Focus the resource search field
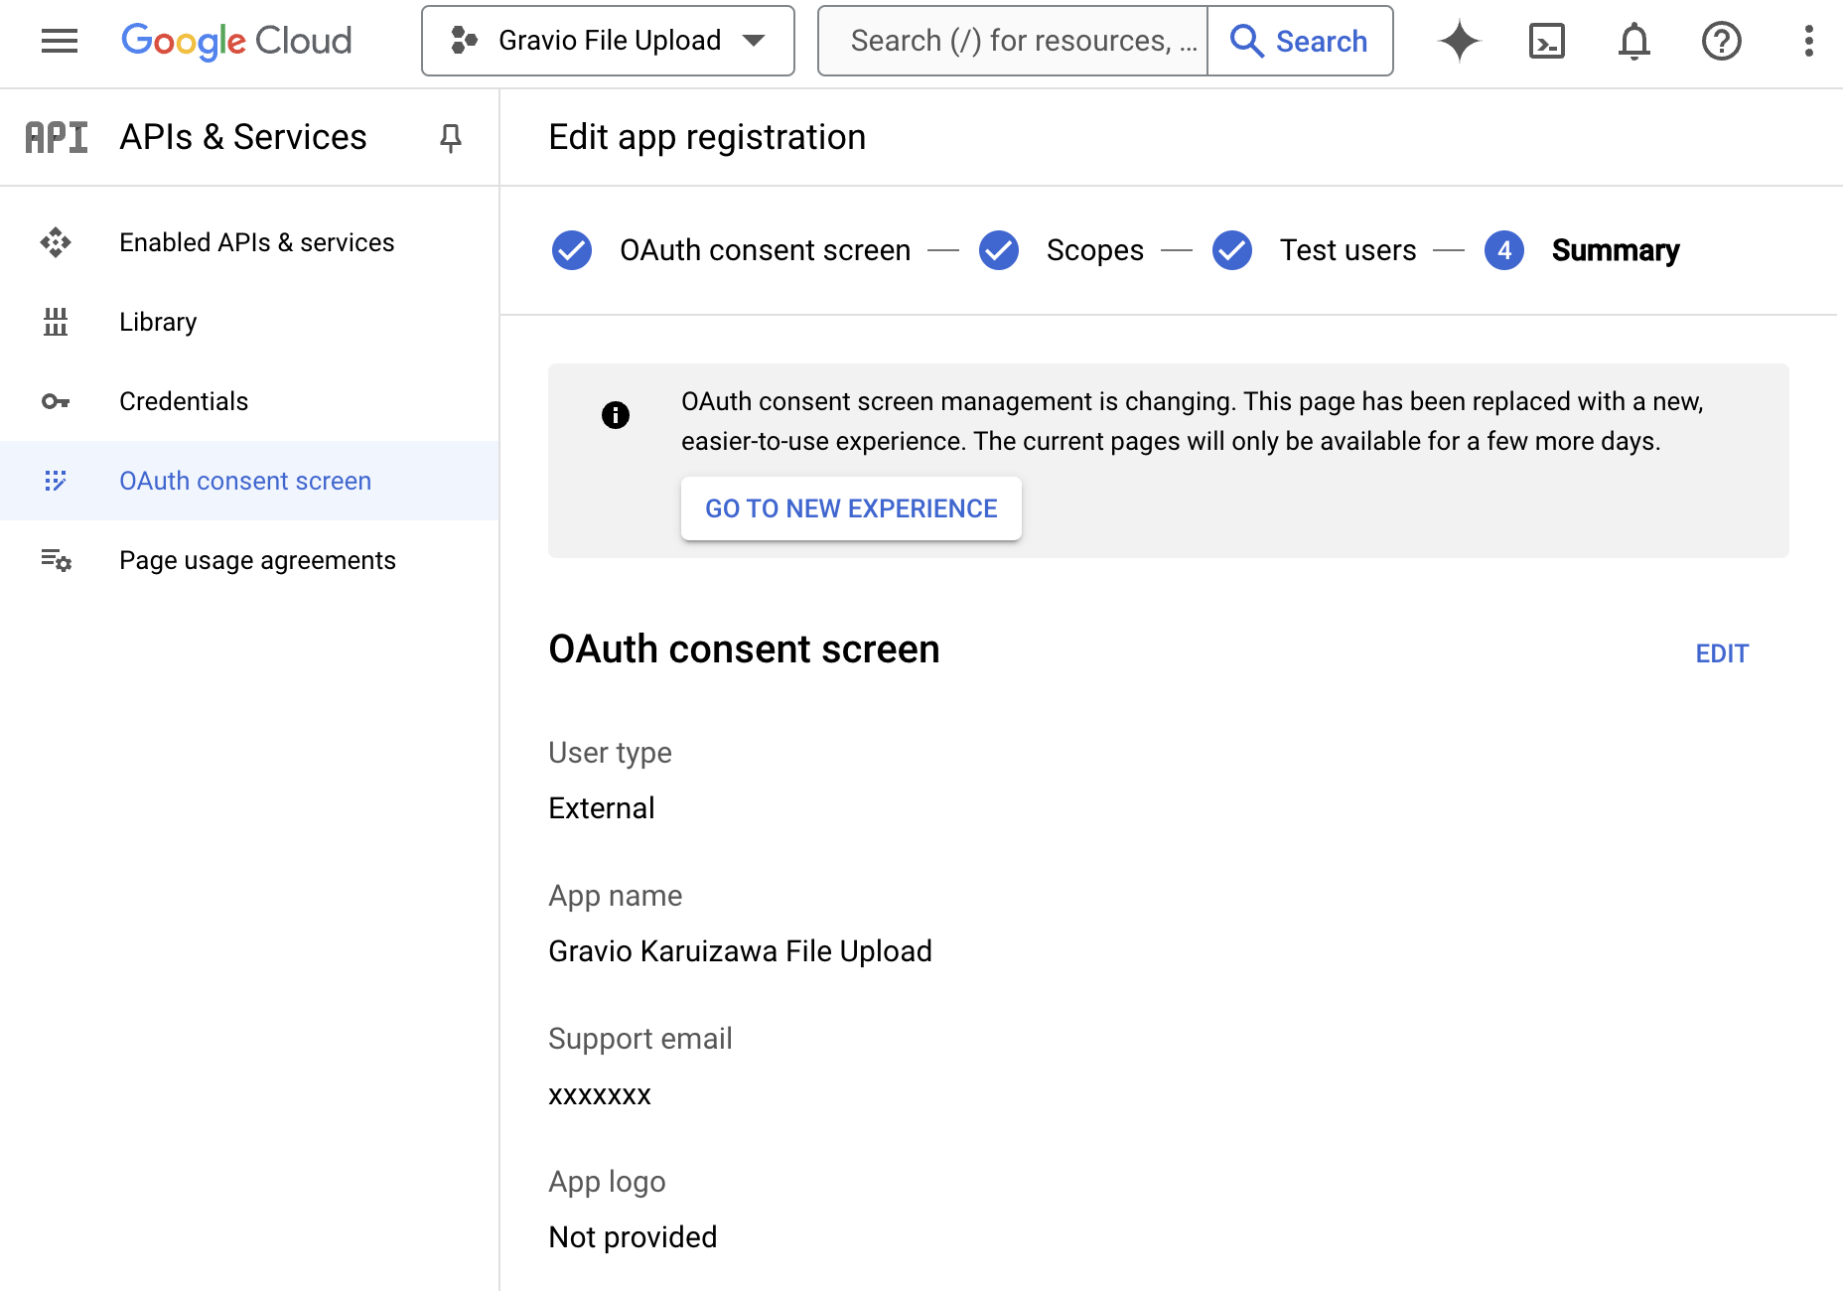This screenshot has width=1843, height=1291. click(1013, 41)
